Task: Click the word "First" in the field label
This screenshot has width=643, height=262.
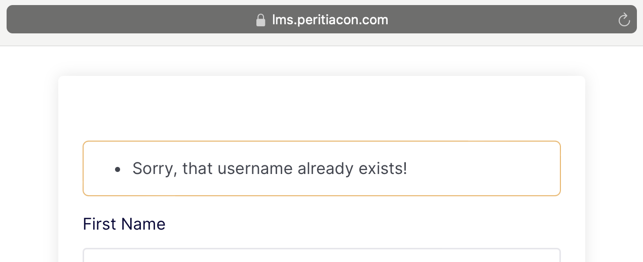Action: (x=99, y=224)
